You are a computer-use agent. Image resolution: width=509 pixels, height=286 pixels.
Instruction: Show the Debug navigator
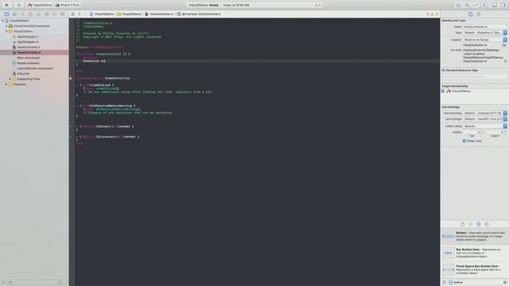(46, 14)
